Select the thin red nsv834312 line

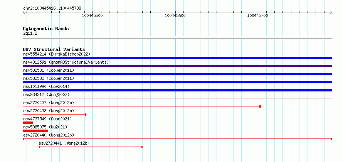coord(177,98)
